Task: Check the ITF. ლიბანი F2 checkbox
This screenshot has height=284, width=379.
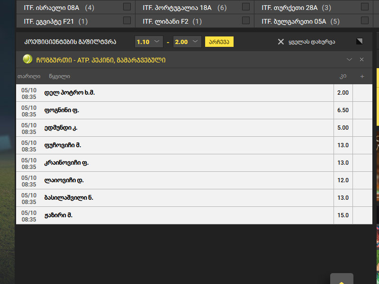Action: (x=246, y=20)
